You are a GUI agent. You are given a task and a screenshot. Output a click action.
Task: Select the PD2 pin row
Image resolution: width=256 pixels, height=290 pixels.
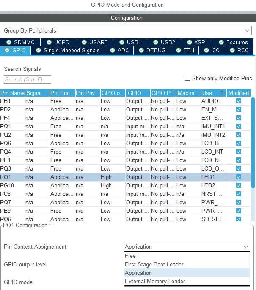click(x=125, y=109)
